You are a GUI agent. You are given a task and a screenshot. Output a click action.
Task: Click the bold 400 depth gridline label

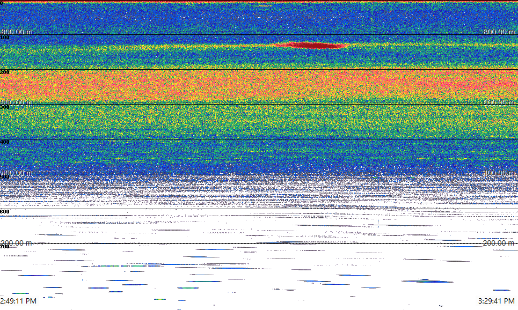pyautogui.click(x=5, y=142)
